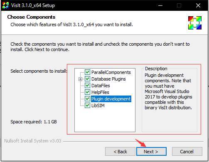The image size is (209, 162).
Task: Select the ParallelComponents row label
Action: pos(111,72)
